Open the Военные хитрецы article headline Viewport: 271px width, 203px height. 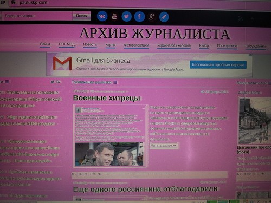(107, 98)
